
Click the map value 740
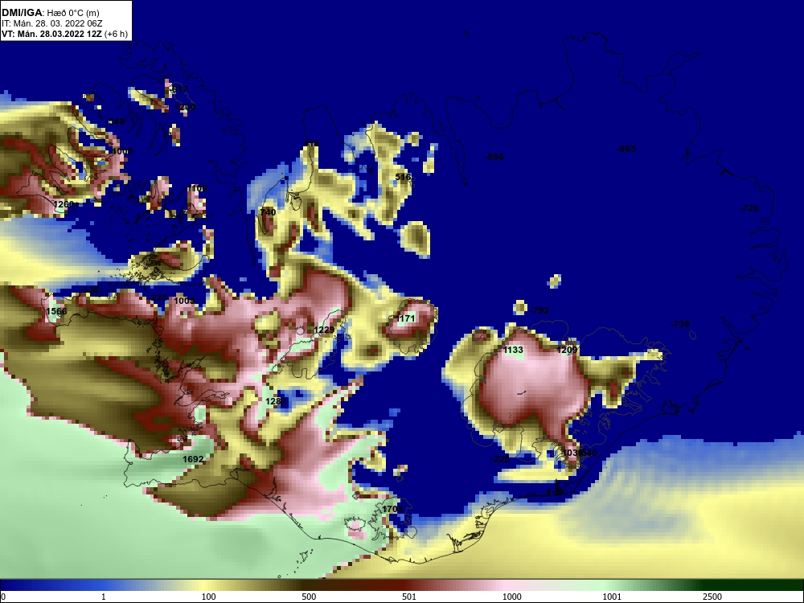(x=268, y=212)
